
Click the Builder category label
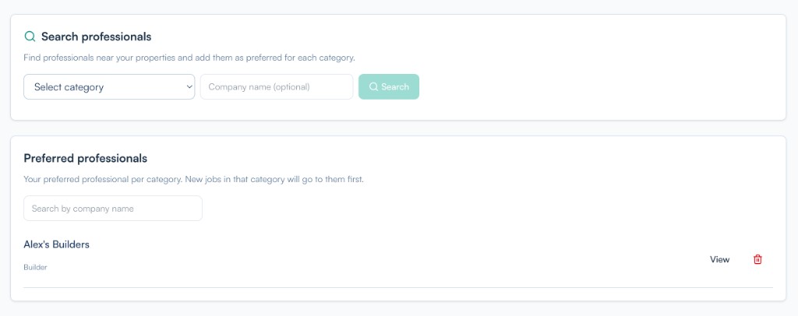[x=36, y=267]
